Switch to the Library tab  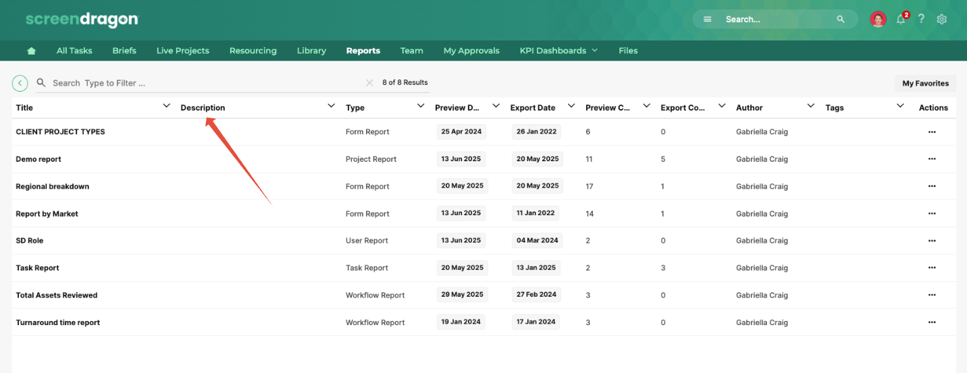pos(311,51)
